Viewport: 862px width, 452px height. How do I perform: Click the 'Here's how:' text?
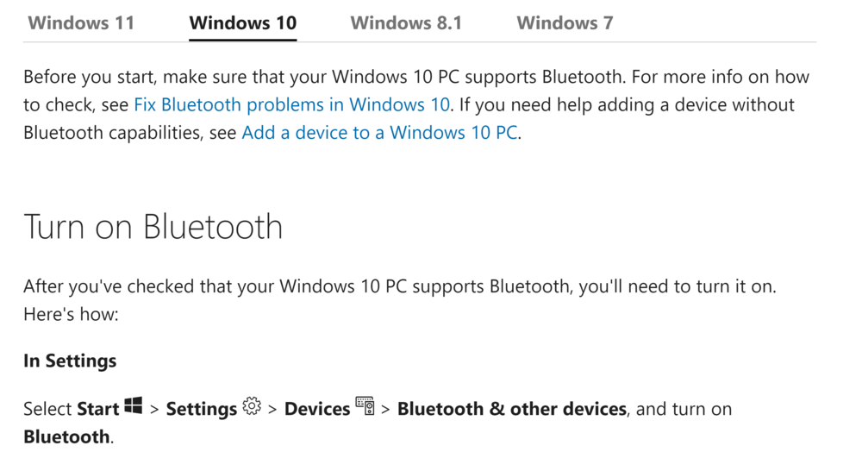(71, 315)
